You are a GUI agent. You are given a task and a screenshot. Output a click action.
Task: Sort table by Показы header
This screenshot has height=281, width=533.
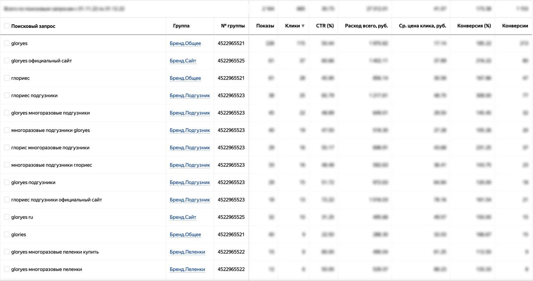[x=265, y=26]
